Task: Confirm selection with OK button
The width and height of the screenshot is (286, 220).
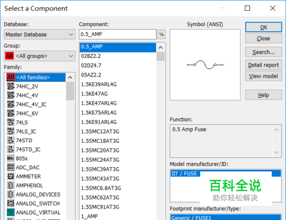Action: 264,27
